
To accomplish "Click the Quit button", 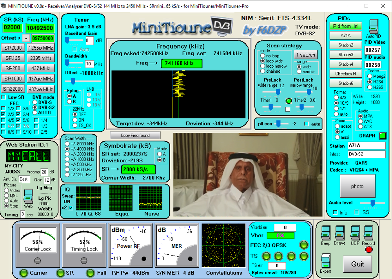I will (358, 264).
